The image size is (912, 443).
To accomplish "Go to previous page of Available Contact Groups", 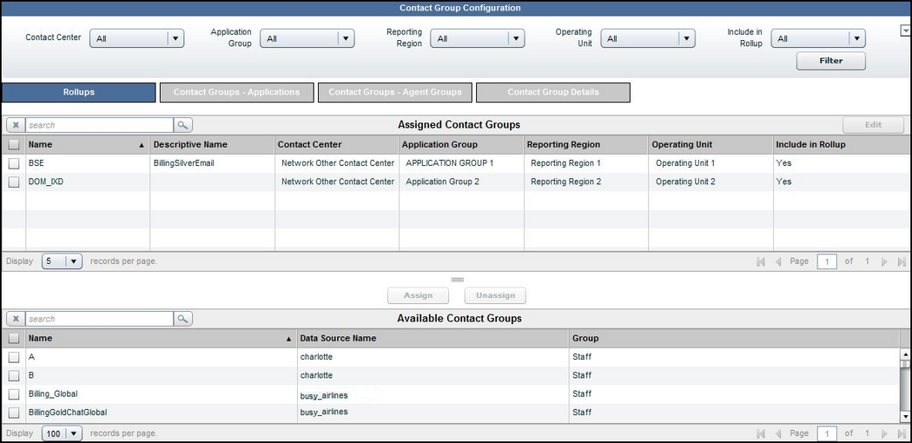I will 778,433.
